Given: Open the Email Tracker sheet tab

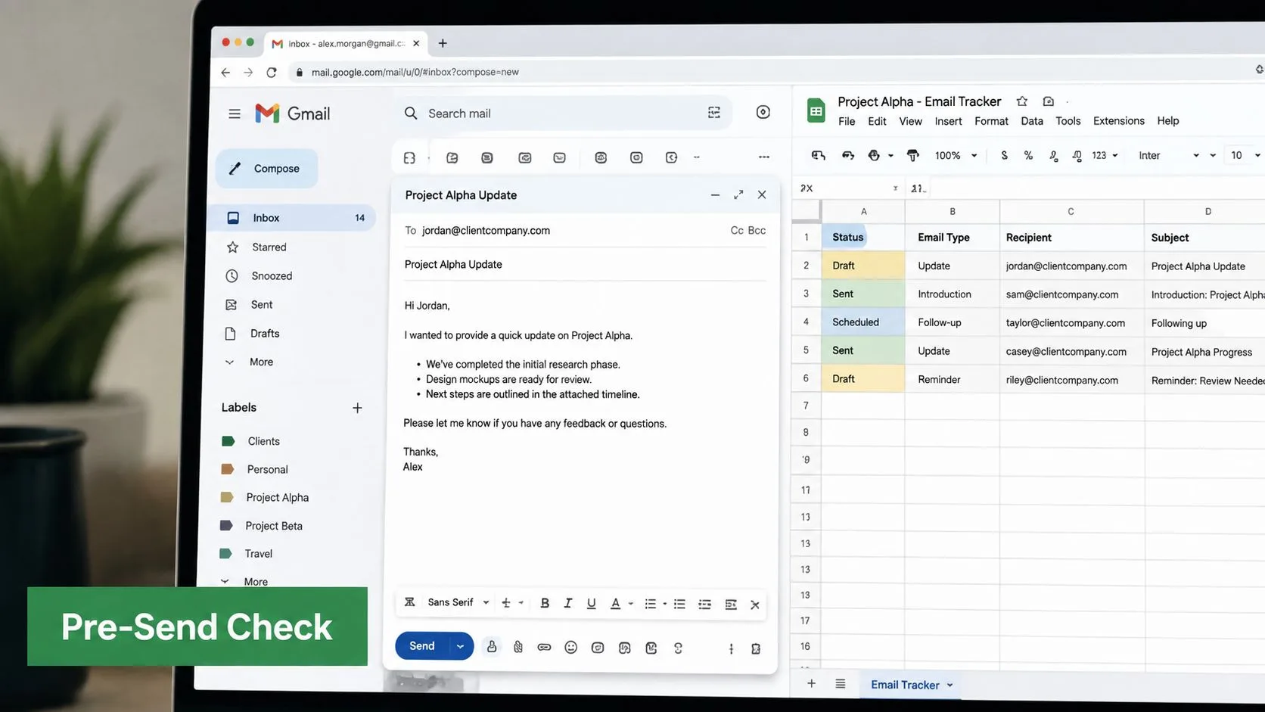Looking at the screenshot, I should point(911,685).
